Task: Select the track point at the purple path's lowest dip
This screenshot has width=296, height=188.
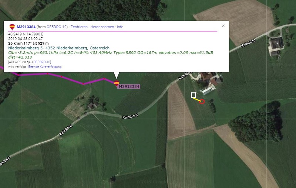Action: point(83,83)
